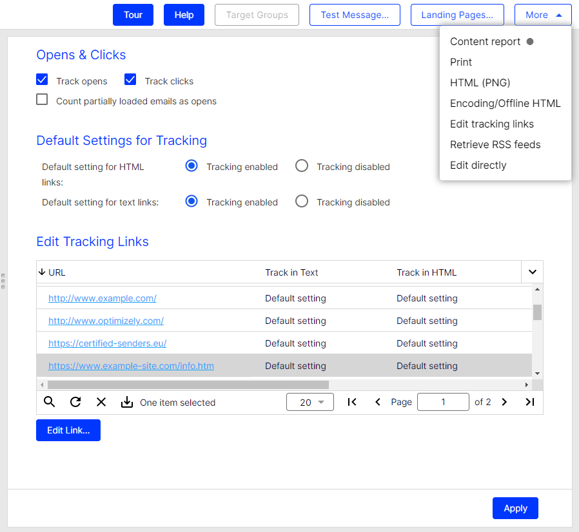Open the http://www.optimizely.com/ link

tap(106, 321)
